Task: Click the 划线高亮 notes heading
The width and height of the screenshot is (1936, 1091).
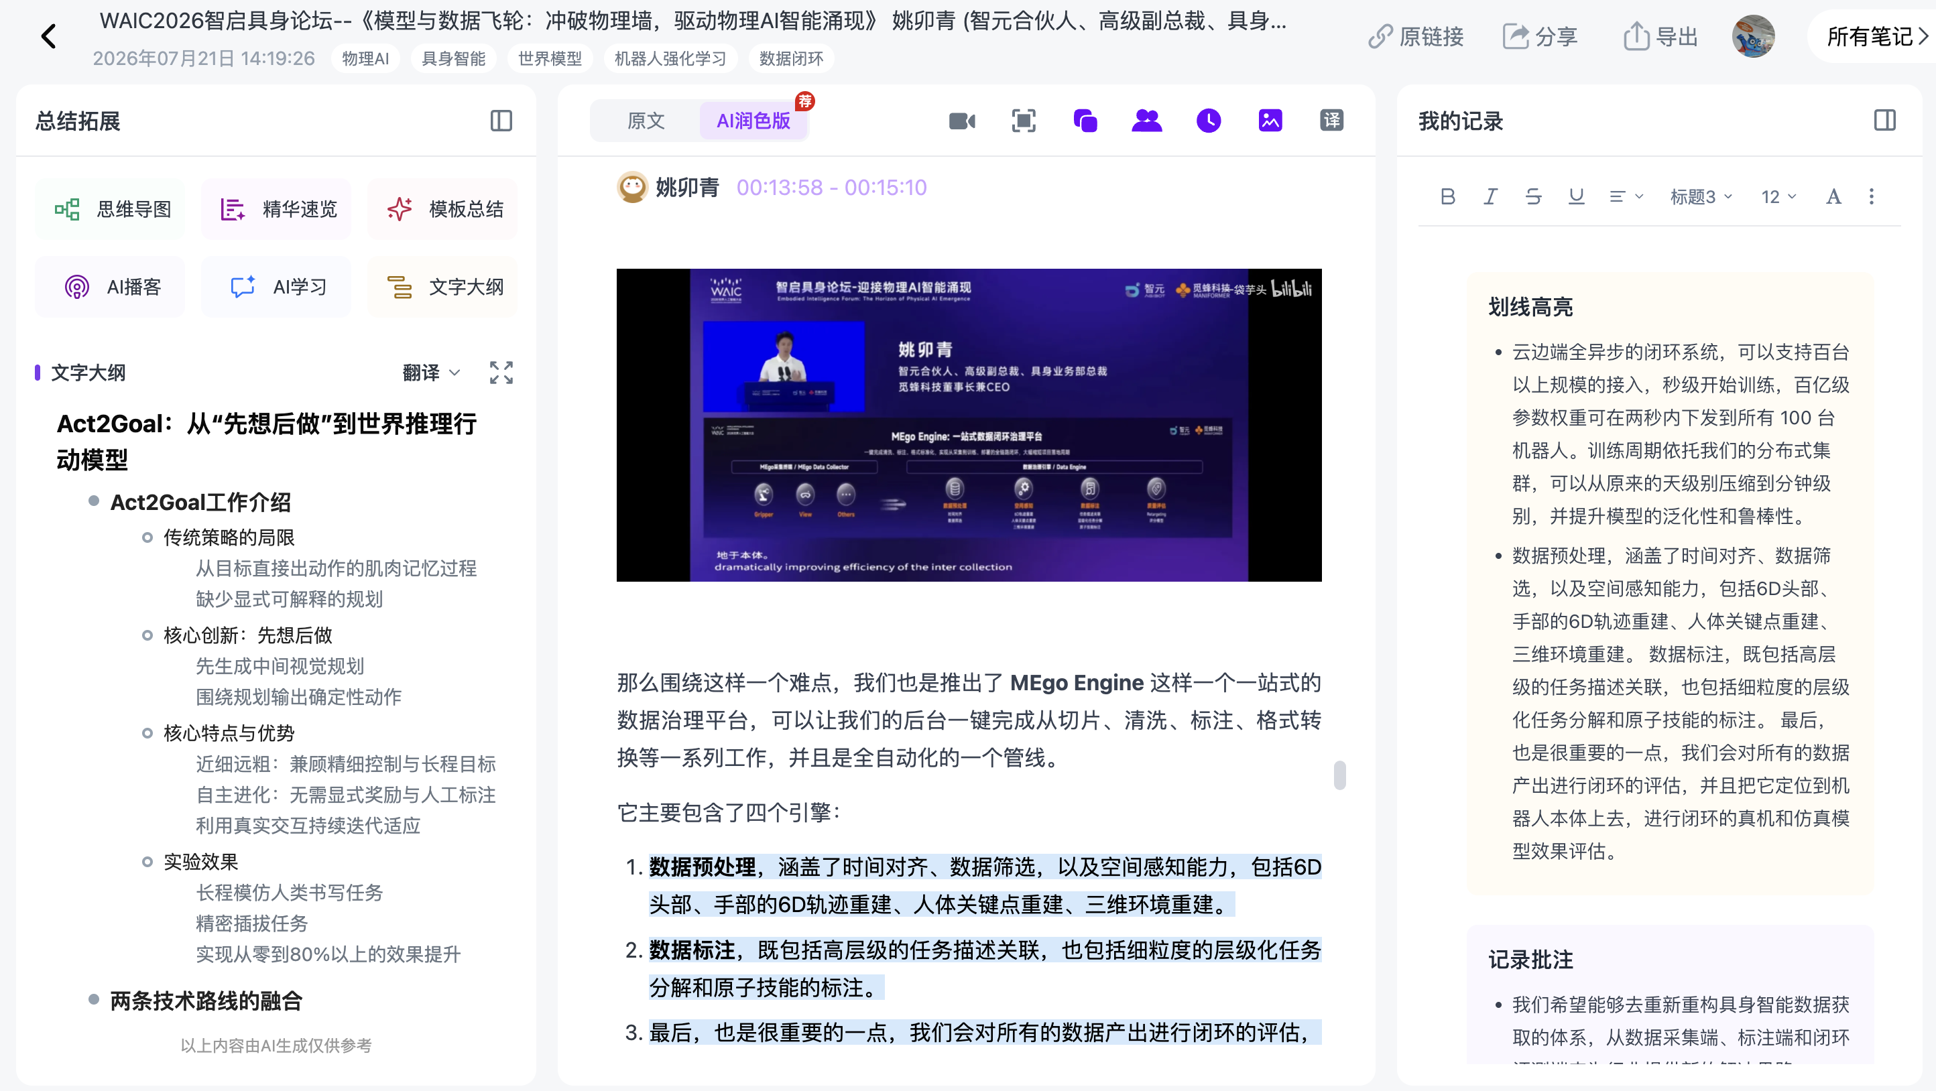Action: pos(1531,306)
